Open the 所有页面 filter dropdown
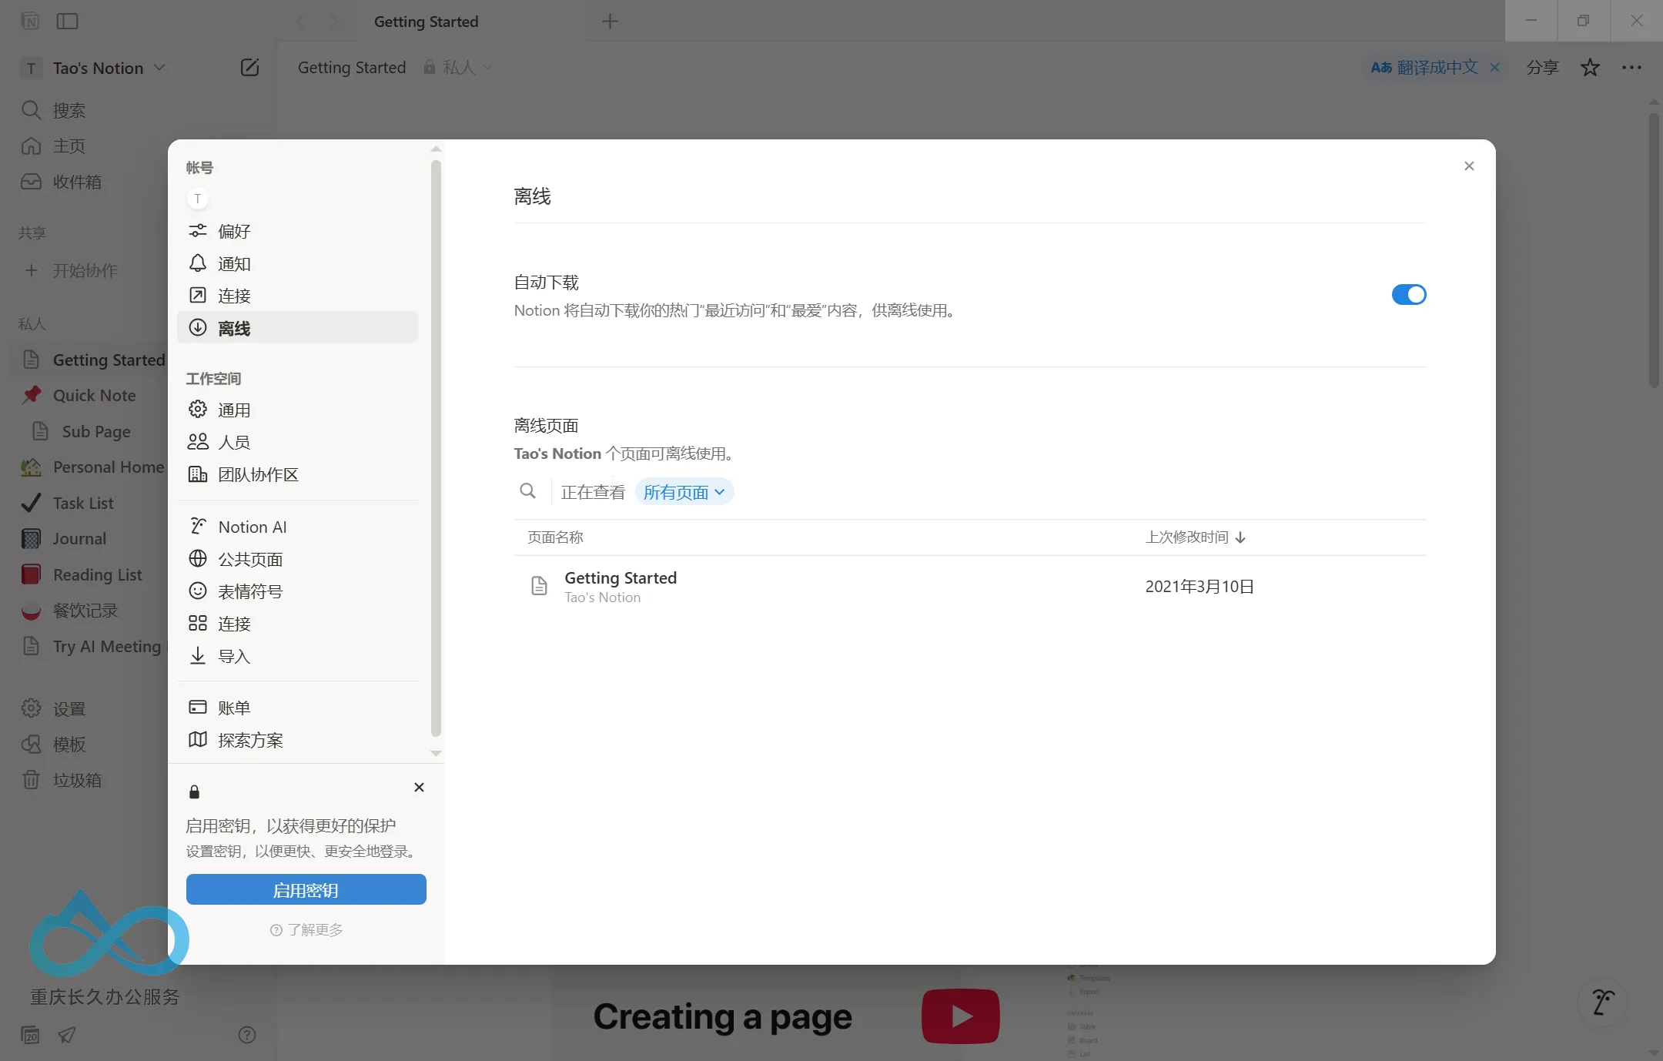This screenshot has height=1061, width=1663. (x=684, y=492)
